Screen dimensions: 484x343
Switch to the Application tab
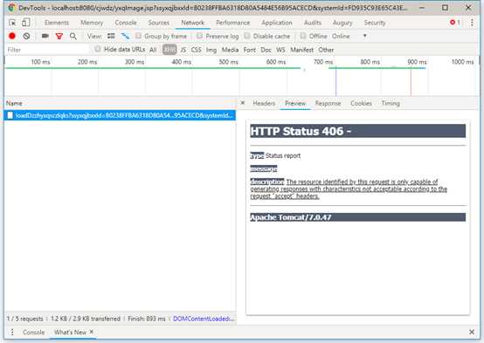click(x=277, y=23)
